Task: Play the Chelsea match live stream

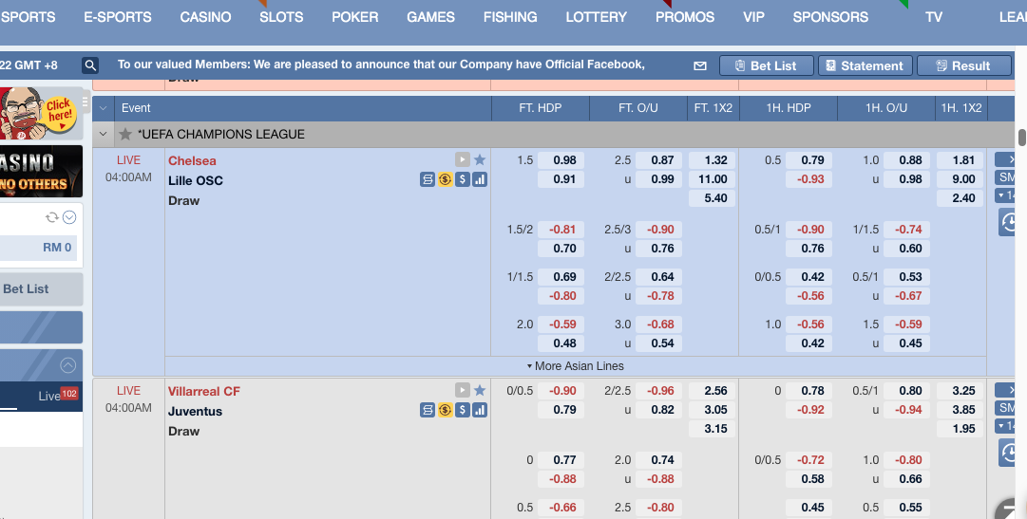Action: 462,160
